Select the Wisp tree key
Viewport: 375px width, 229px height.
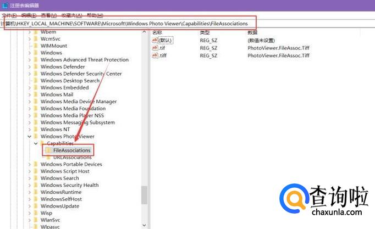click(46, 213)
